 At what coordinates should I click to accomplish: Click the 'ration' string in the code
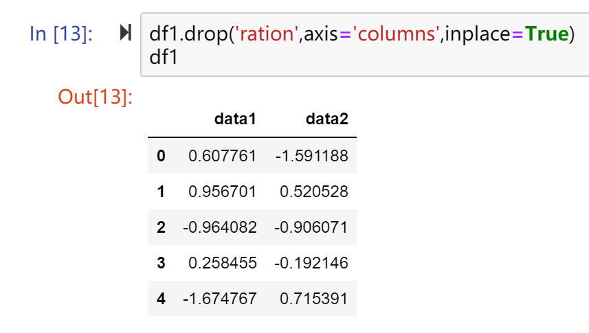click(x=267, y=34)
